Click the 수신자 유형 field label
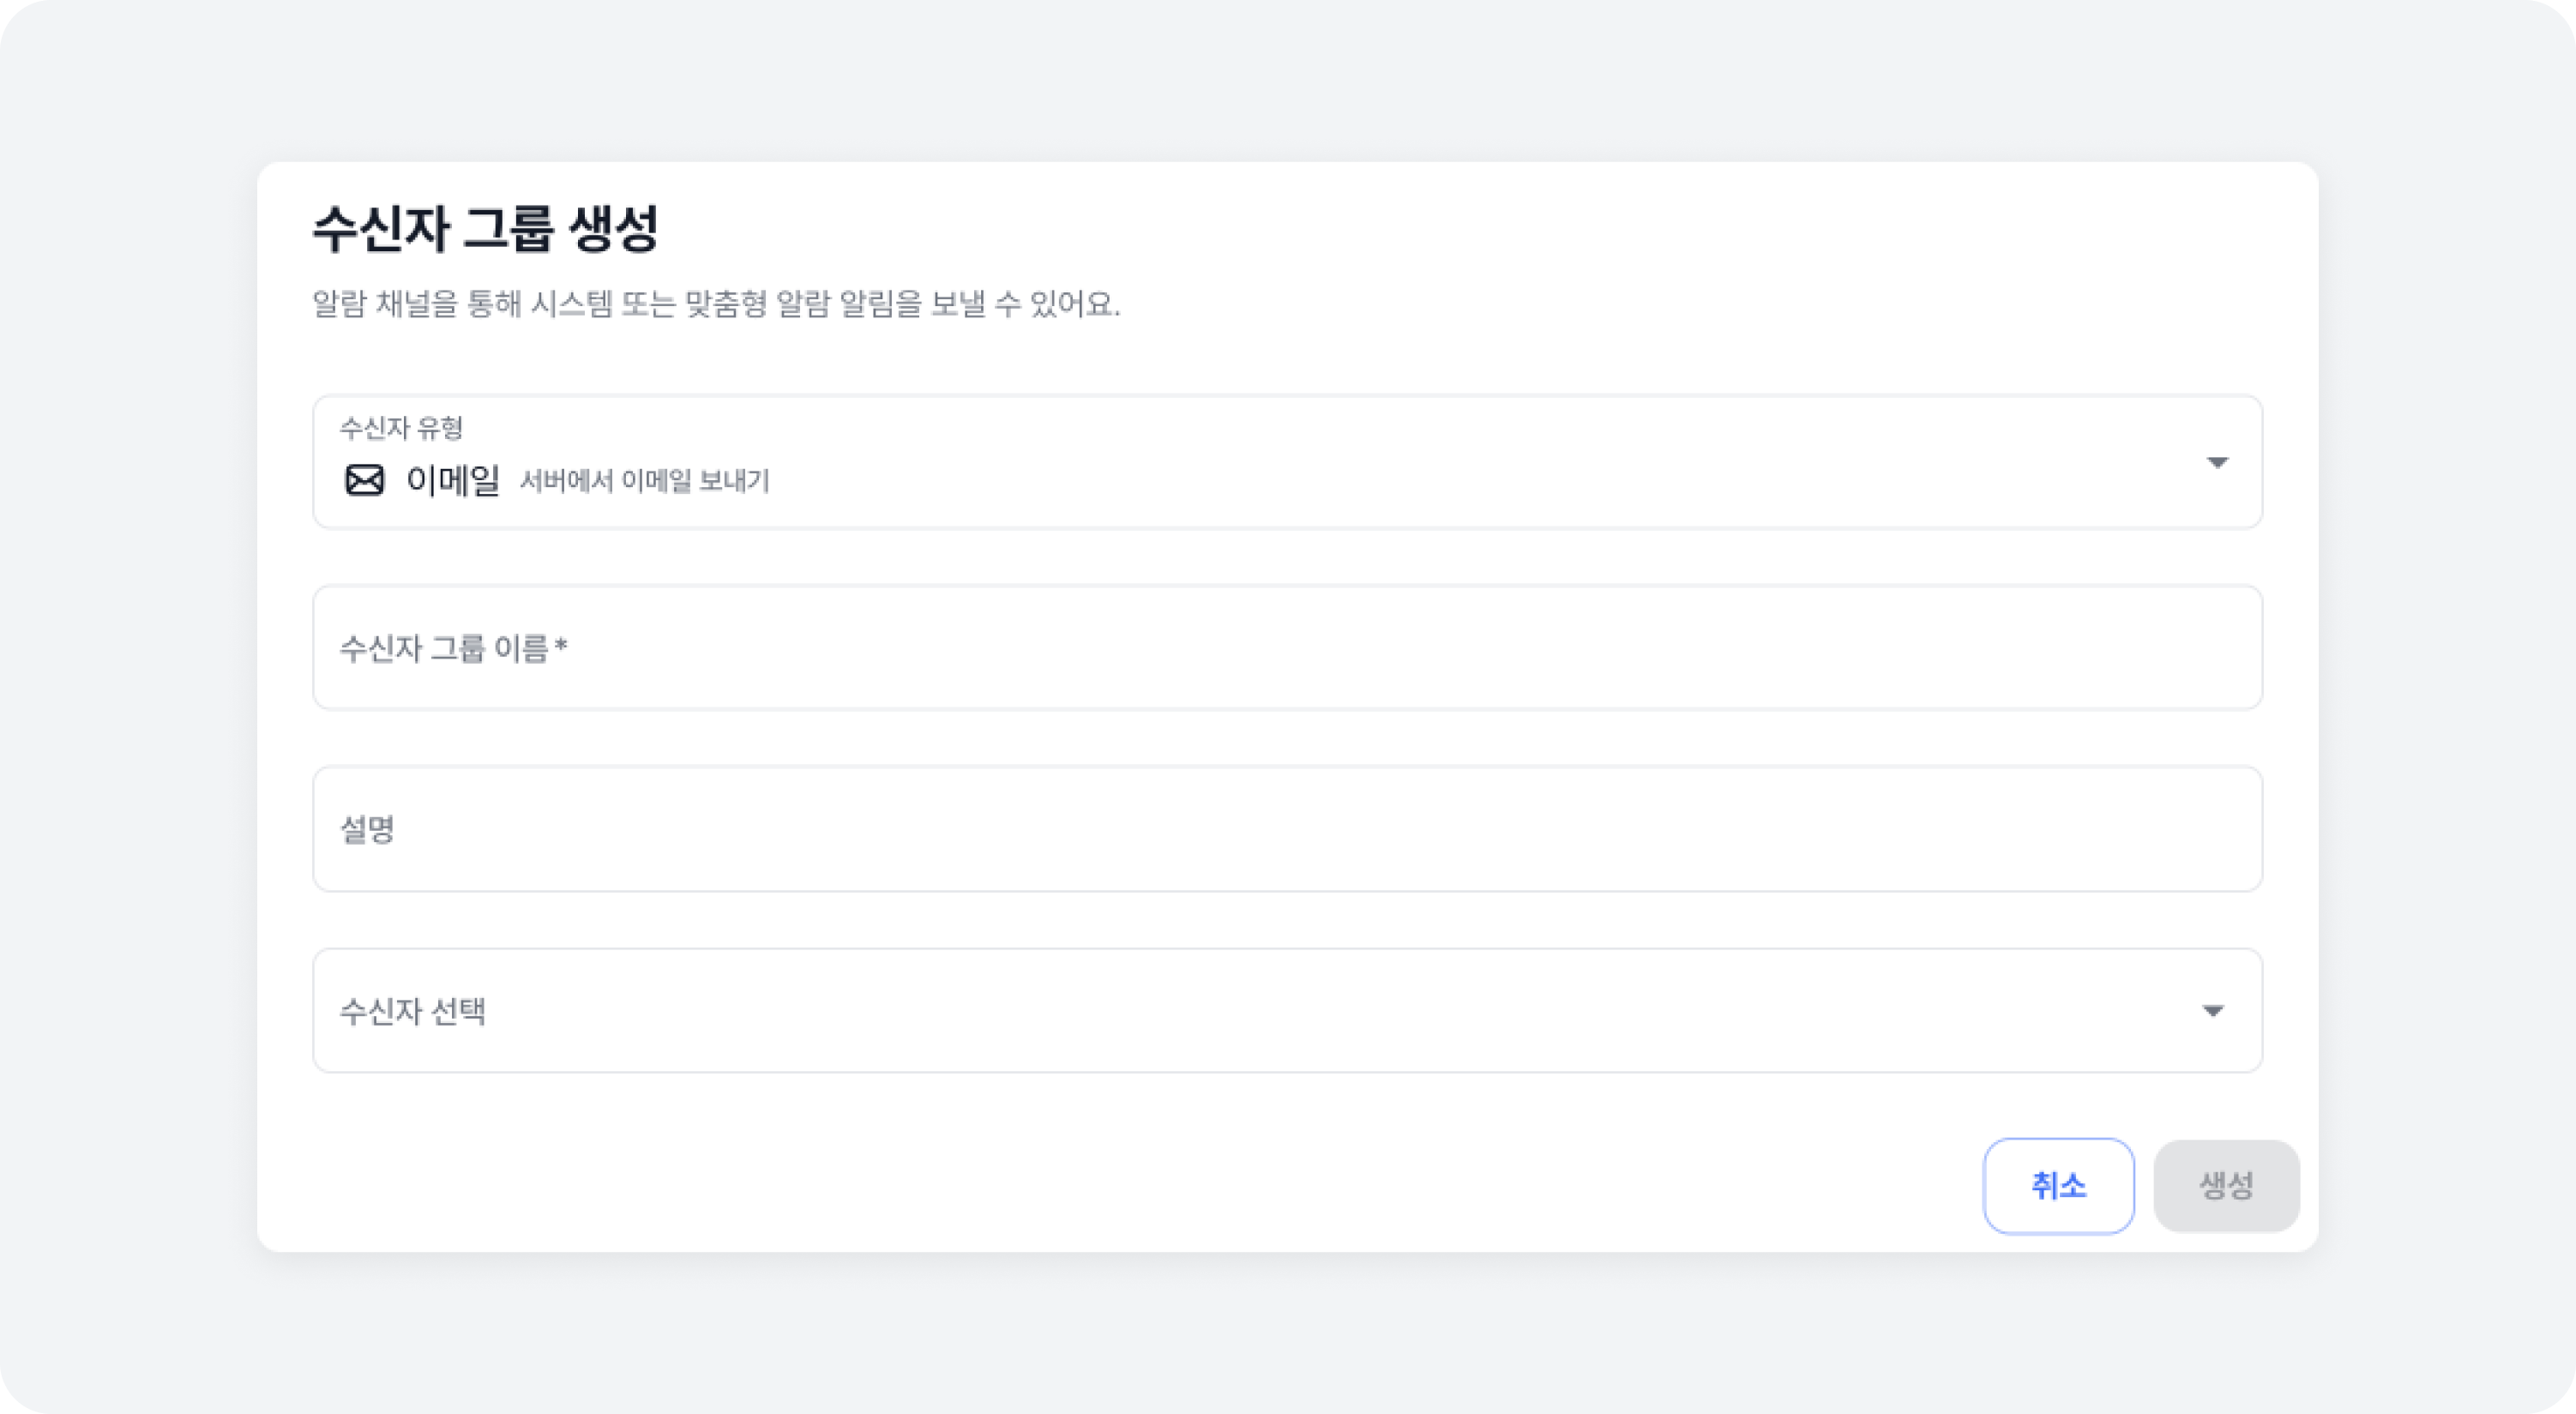Viewport: 2576px width, 1414px height. (x=401, y=428)
